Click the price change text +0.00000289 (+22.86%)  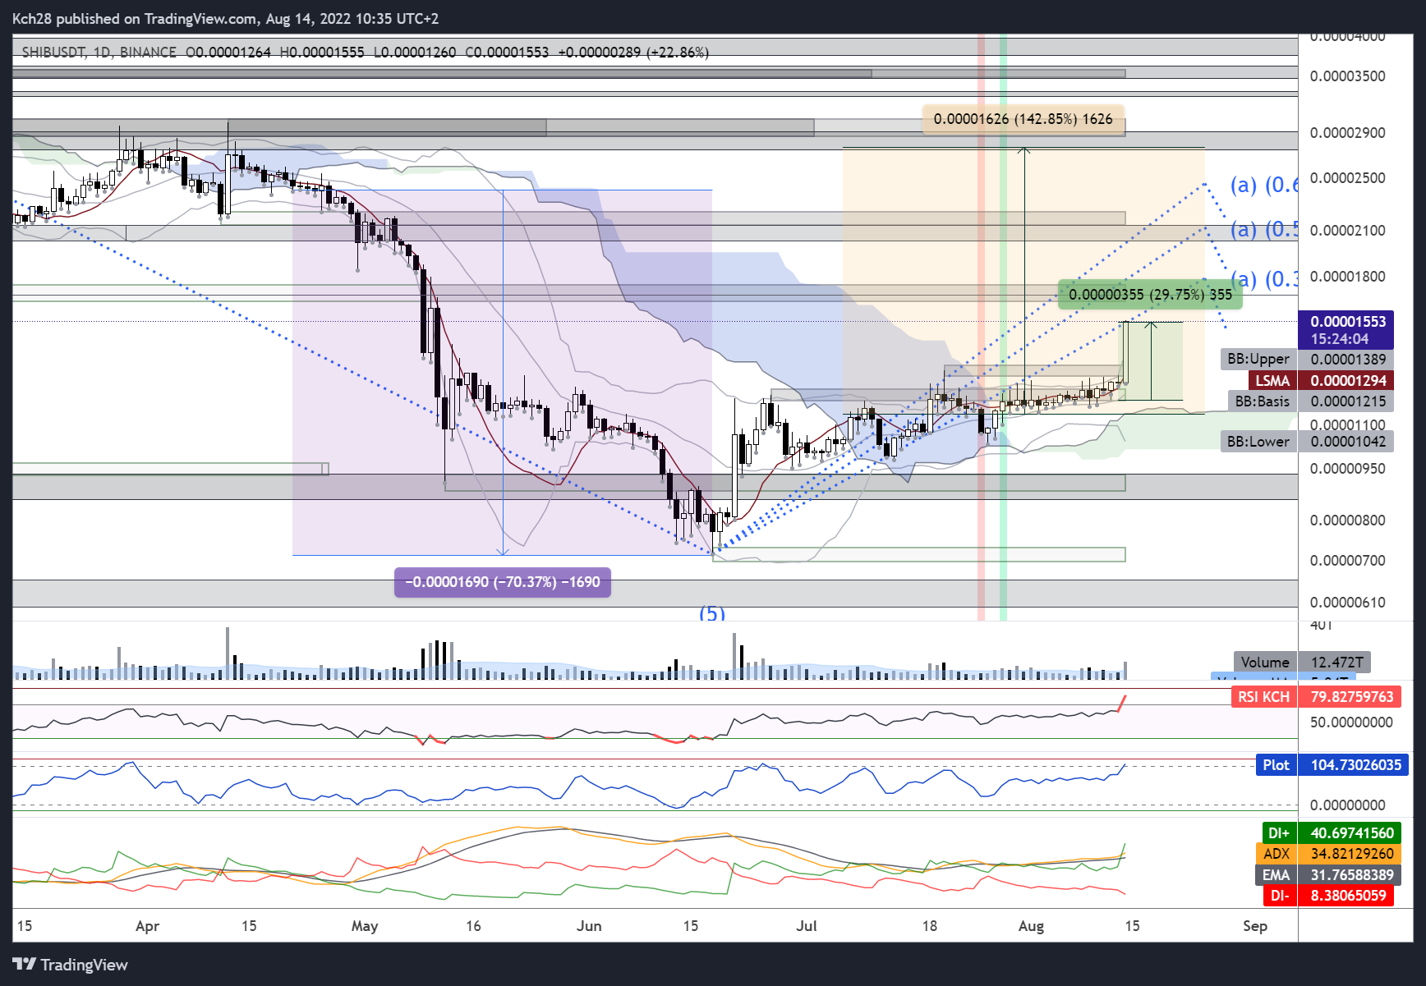(632, 52)
